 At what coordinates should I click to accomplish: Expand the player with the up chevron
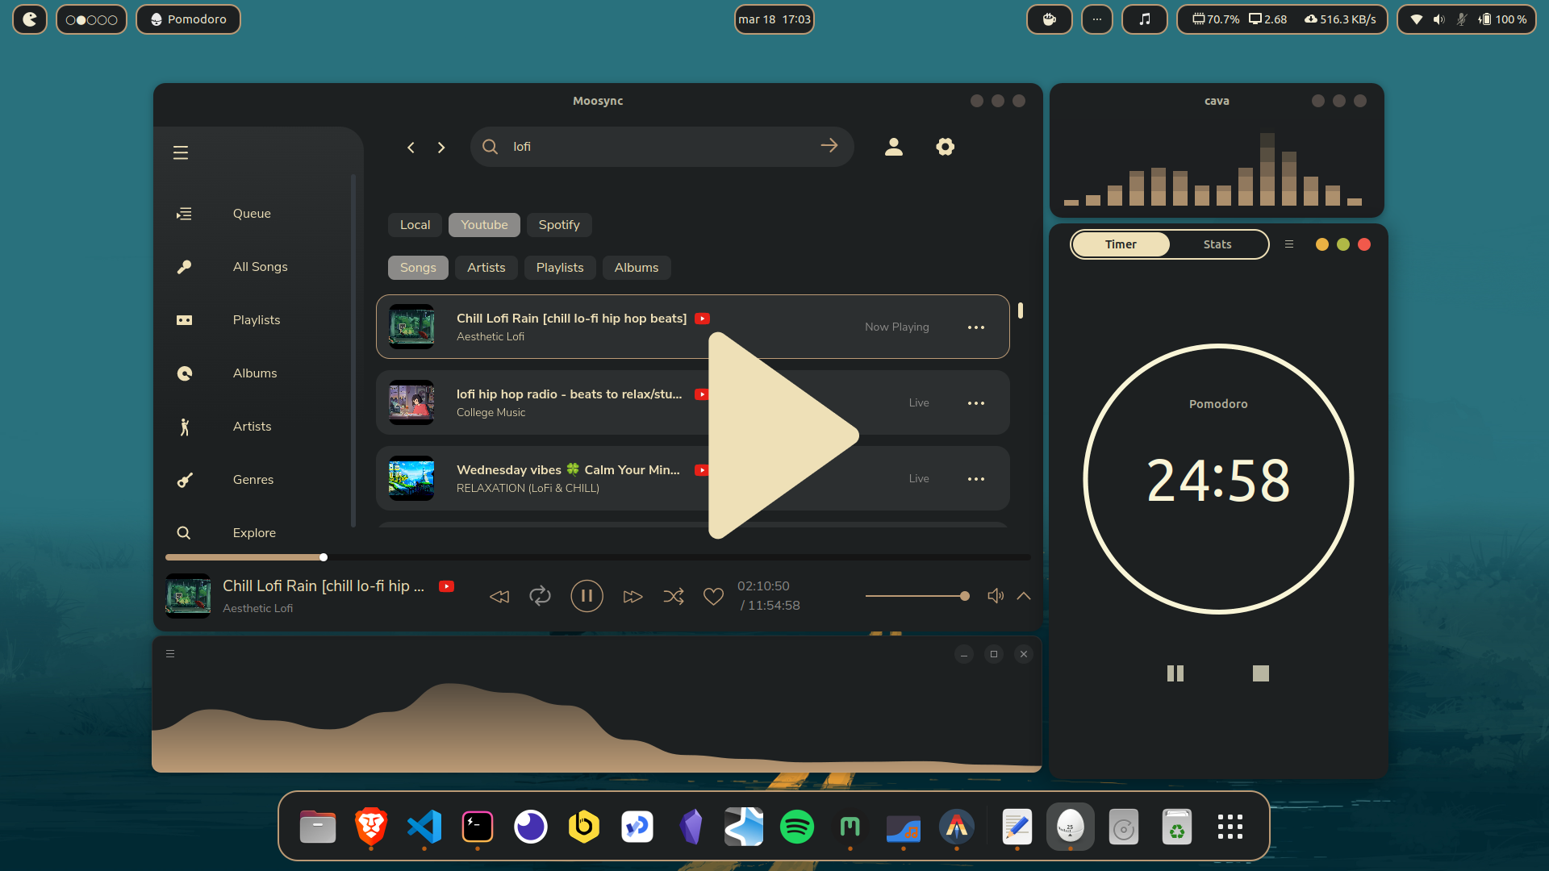pos(1024,596)
